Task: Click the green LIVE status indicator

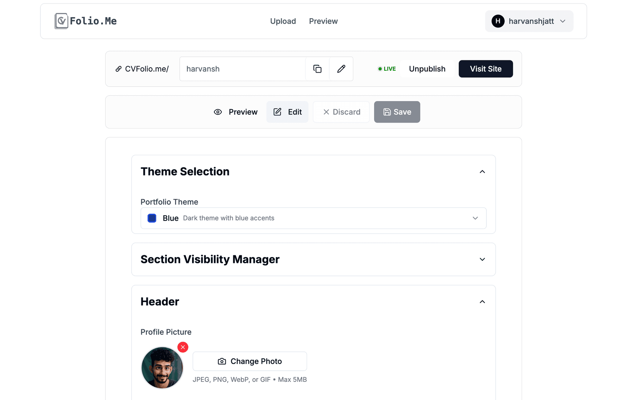Action: click(x=387, y=69)
